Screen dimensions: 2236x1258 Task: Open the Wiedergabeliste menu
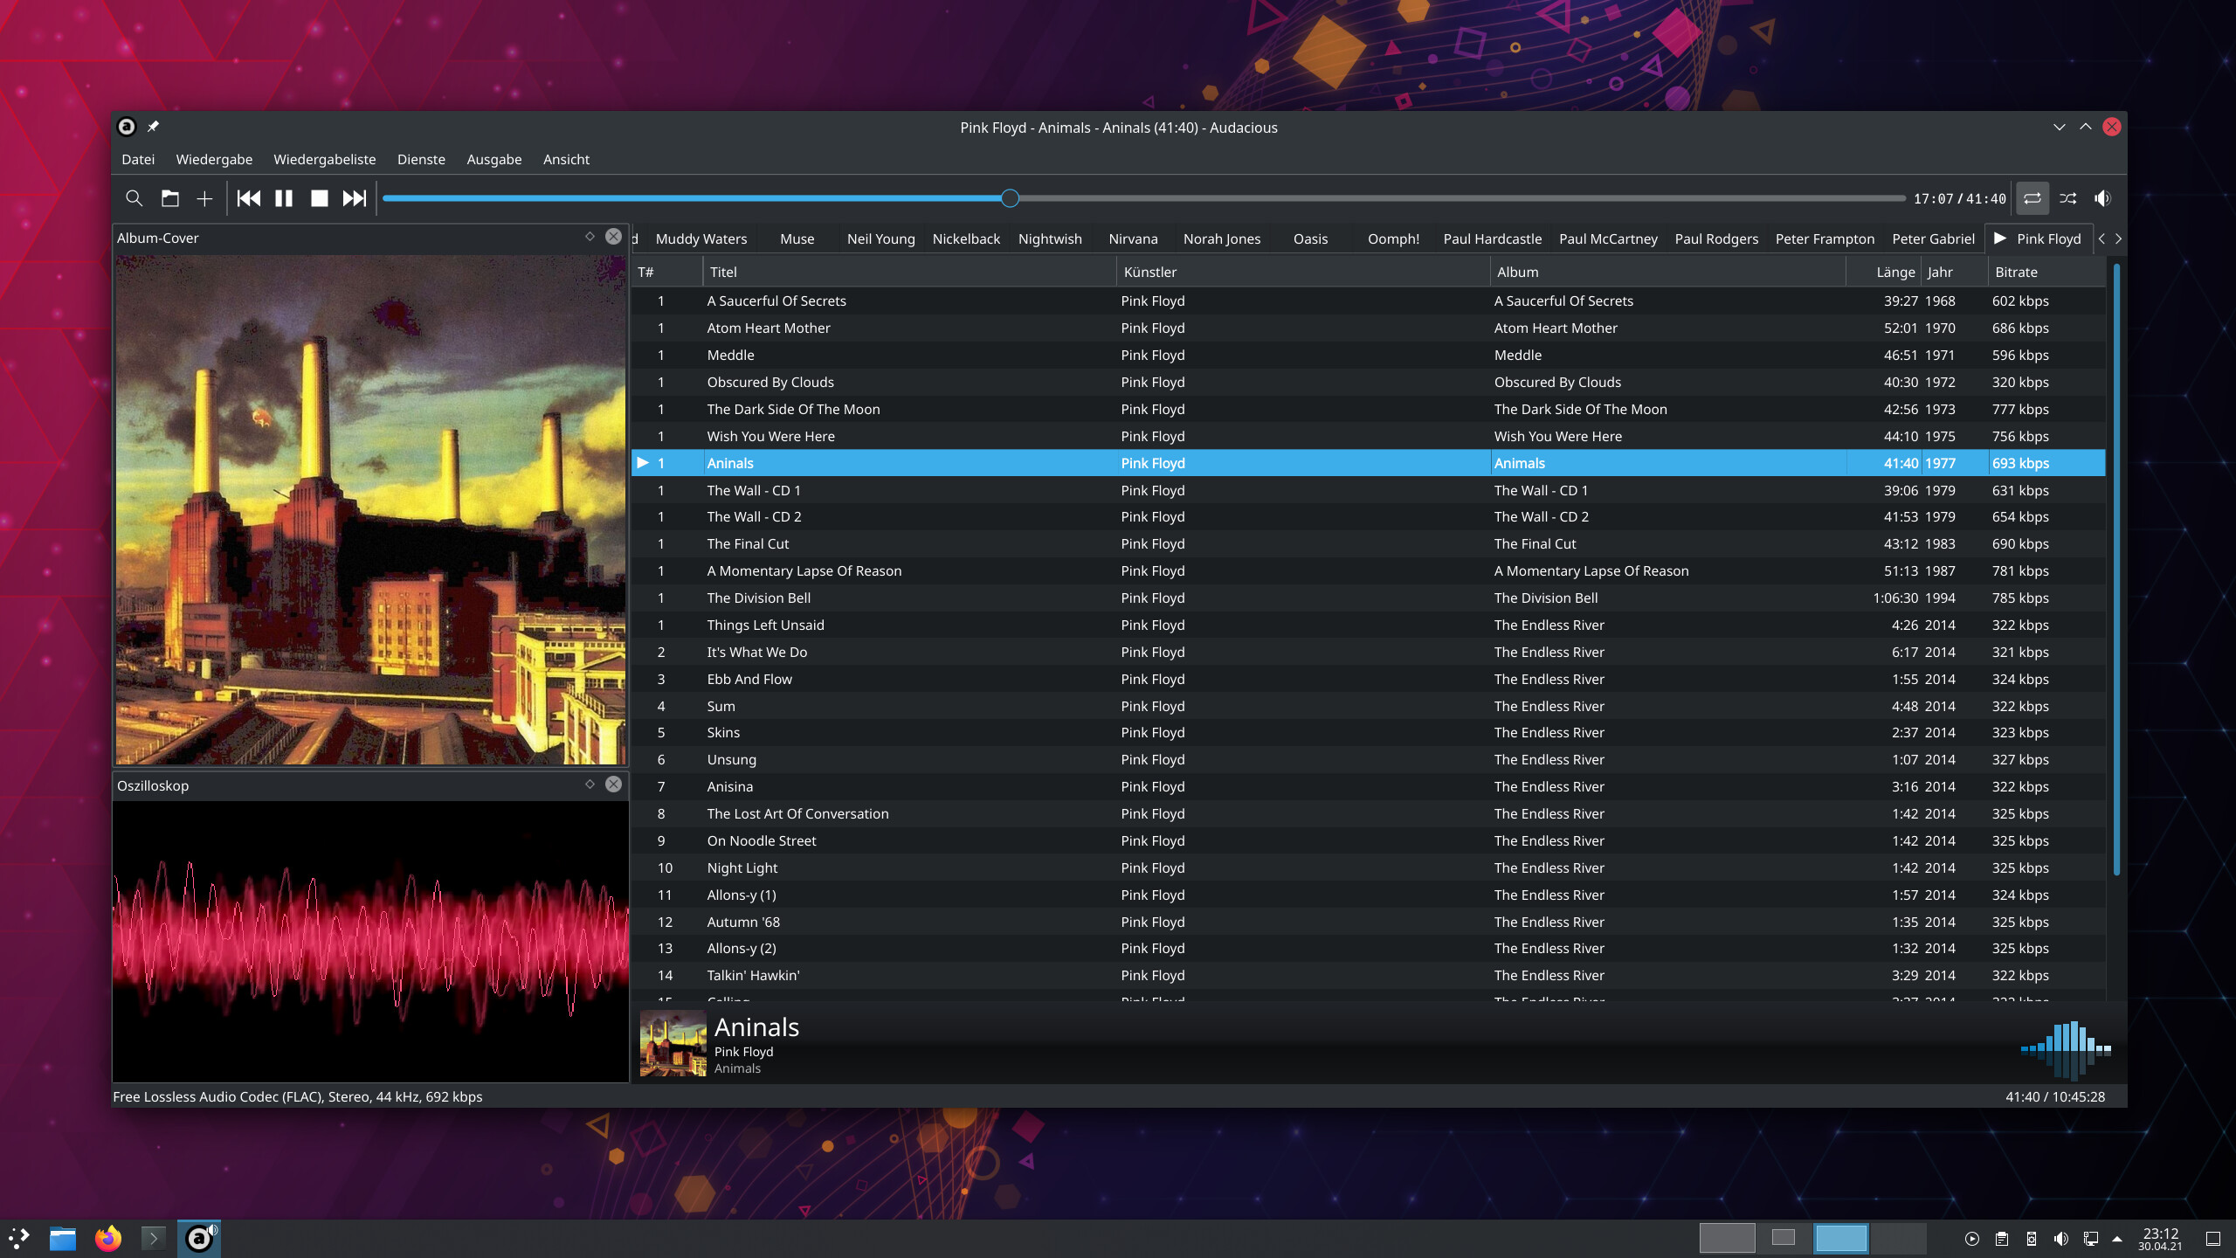point(324,159)
